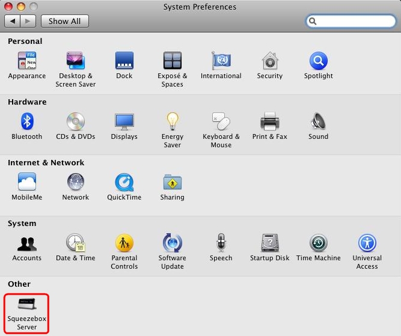Click the Show All button
Viewport: 401px width, 336px height.
click(64, 21)
